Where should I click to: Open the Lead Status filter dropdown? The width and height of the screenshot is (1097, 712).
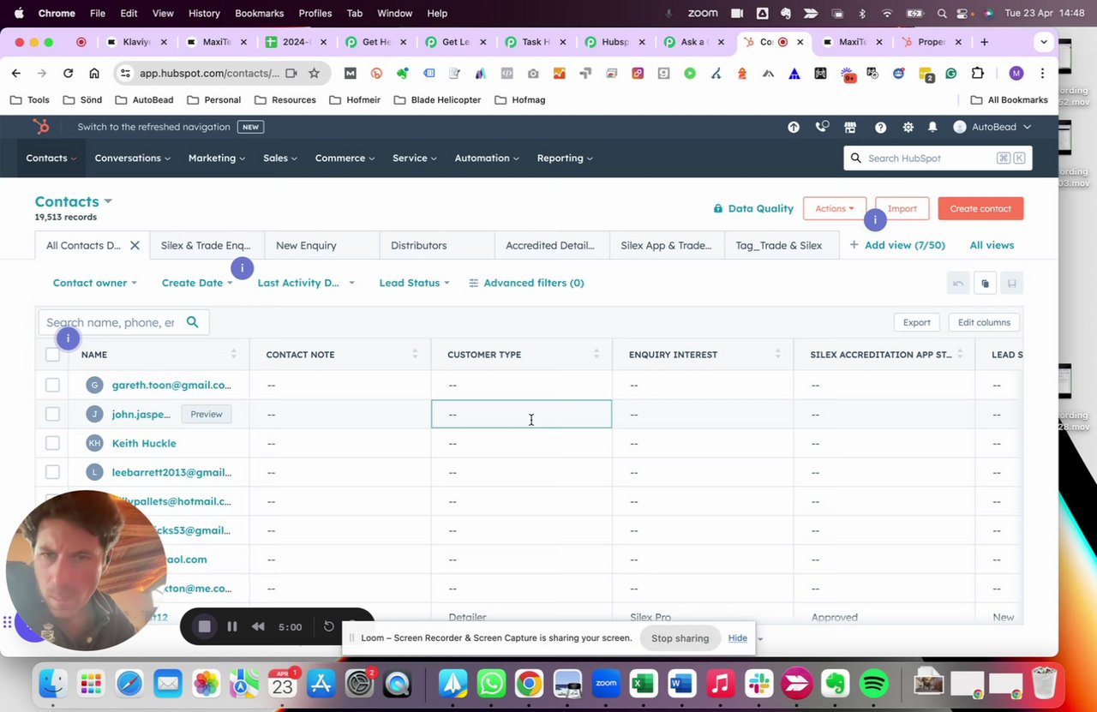(414, 283)
